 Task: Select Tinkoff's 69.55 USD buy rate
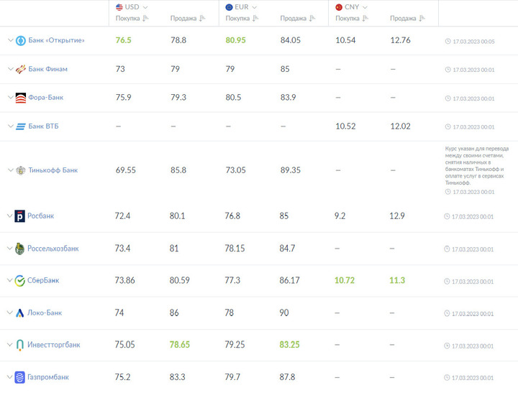coord(125,170)
